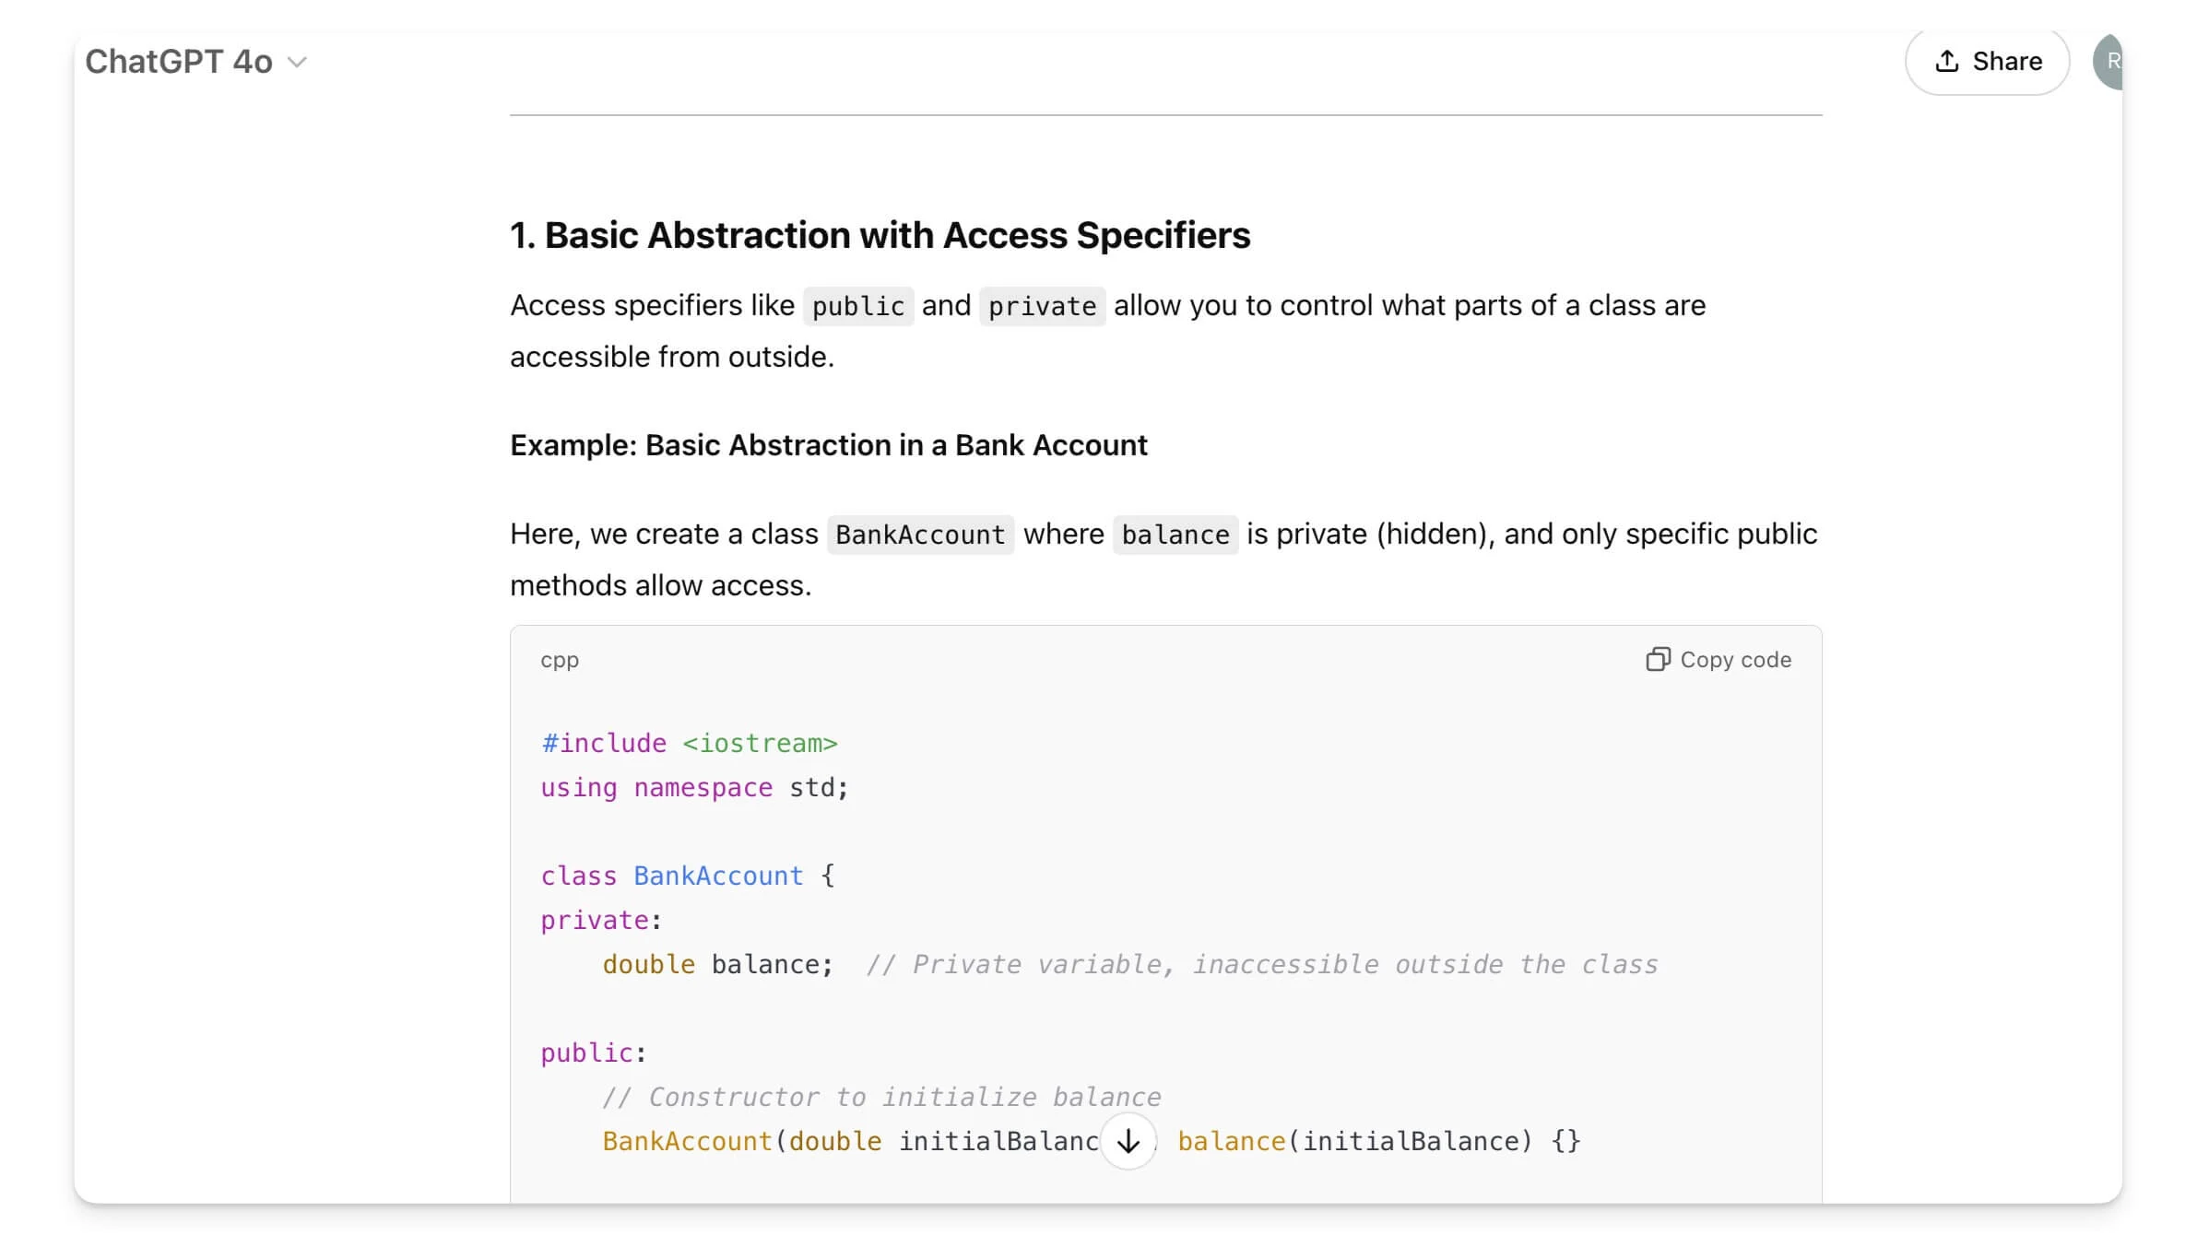Click the Share button
This screenshot has height=1235, width=2197.
click(1987, 62)
